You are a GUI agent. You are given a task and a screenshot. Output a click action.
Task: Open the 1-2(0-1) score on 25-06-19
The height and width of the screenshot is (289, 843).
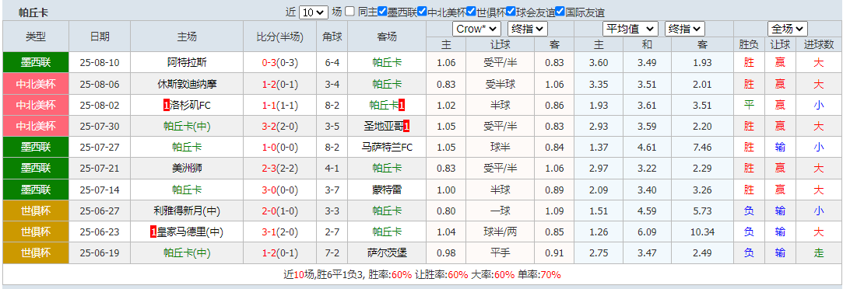point(279,253)
